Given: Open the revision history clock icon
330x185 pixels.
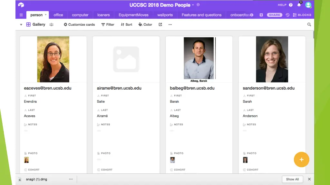Looking at the screenshot, I should 287,15.
